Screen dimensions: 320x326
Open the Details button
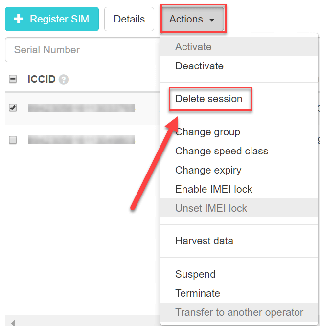(129, 19)
